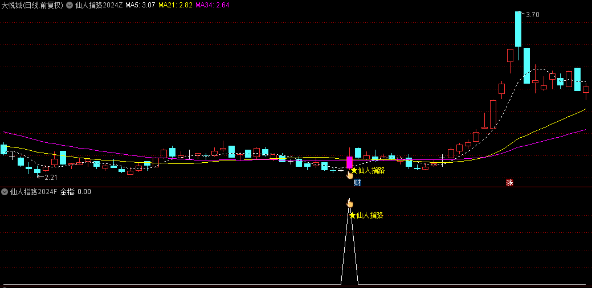Click the yellow MA21: 2.82 value
The height and width of the screenshot is (288, 592).
pos(175,5)
